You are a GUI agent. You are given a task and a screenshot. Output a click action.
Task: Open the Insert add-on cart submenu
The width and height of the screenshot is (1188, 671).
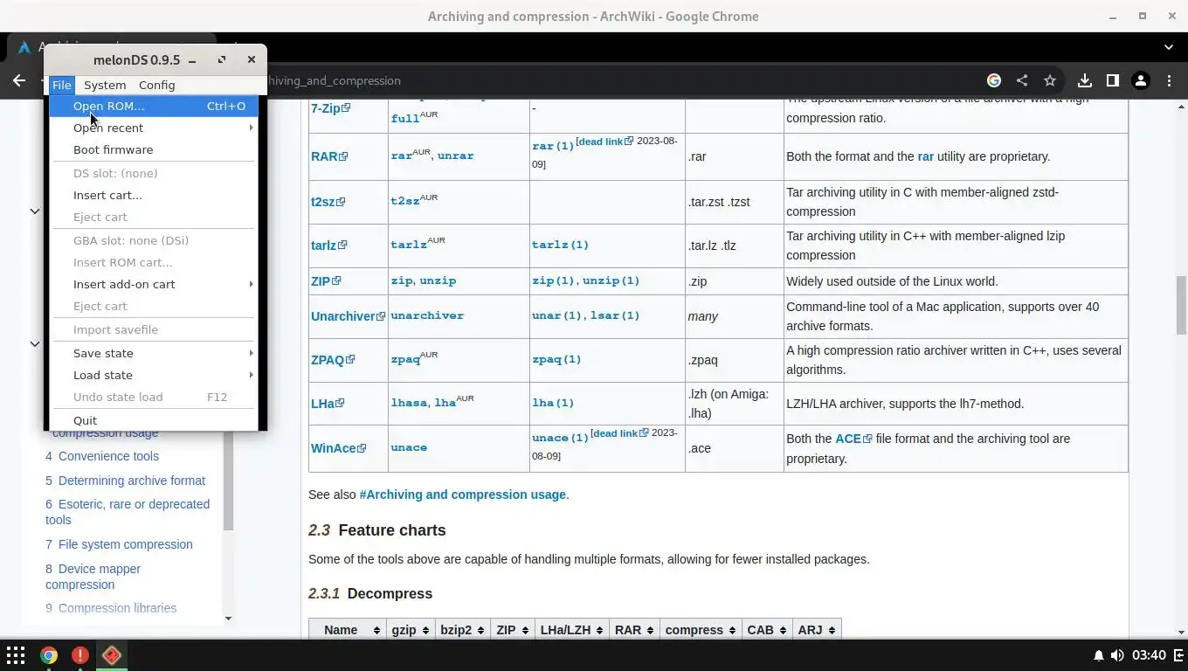coord(153,284)
